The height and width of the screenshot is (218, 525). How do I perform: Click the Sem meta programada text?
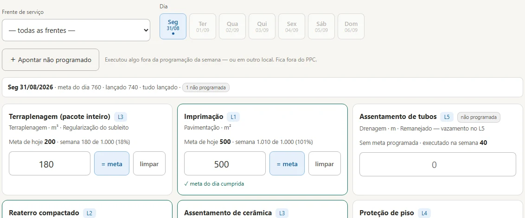390,143
